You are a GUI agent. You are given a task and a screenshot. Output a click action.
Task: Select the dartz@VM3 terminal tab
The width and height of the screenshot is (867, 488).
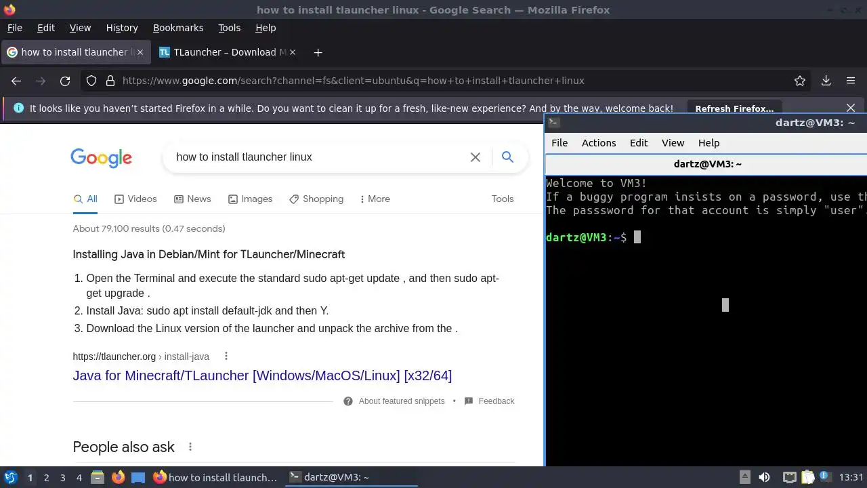[707, 164]
